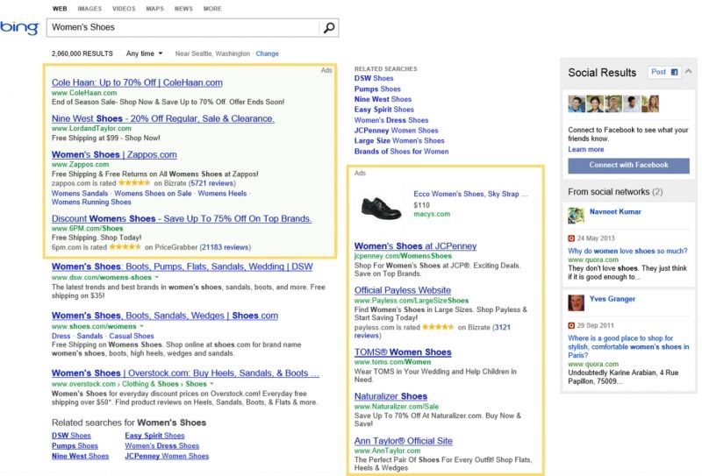Image resolution: width=702 pixels, height=476 pixels.
Task: Click JCPenney Women Shoes at bottom related searches
Action: point(167,457)
